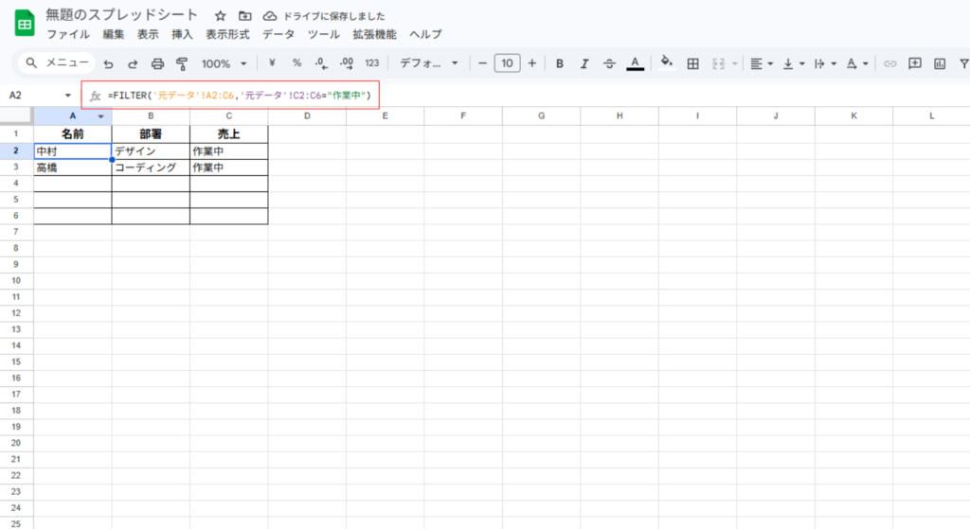
Task: Check the cloud save status icon
Action: click(270, 16)
